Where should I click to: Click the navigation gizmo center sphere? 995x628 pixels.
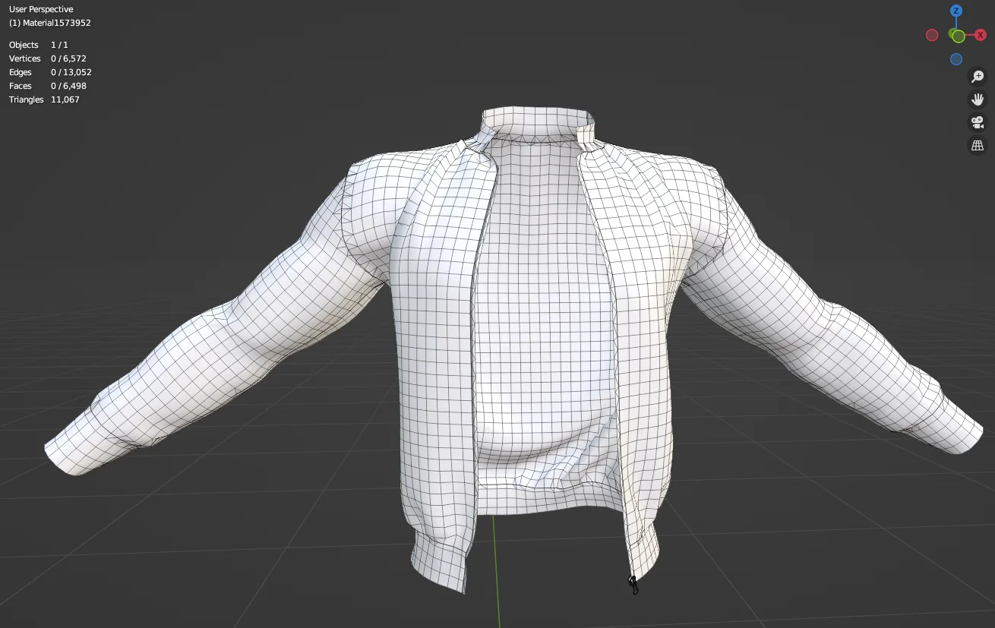click(956, 35)
